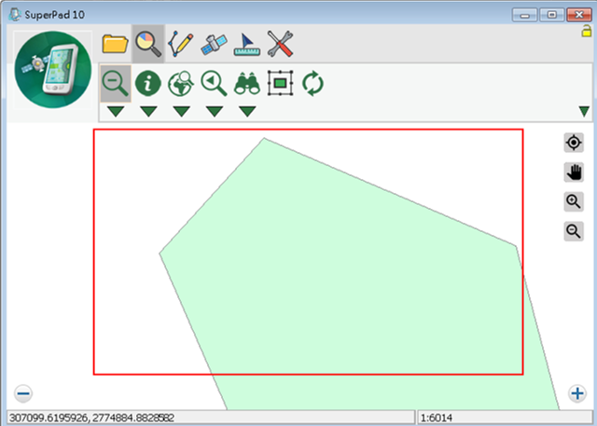
Task: Expand dropdown under previous extent tool
Action: [215, 112]
